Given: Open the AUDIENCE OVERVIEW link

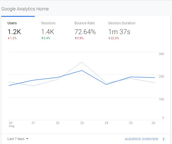Looking at the screenshot, I should coord(142,139).
